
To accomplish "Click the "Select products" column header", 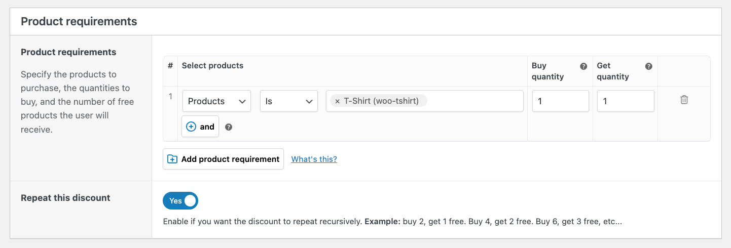I will tap(212, 66).
